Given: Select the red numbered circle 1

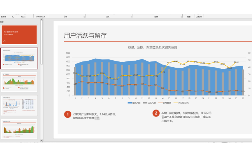Looking at the screenshot, I should pyautogui.click(x=68, y=114).
